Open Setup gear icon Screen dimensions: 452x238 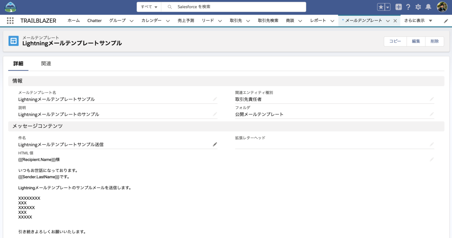coord(418,7)
